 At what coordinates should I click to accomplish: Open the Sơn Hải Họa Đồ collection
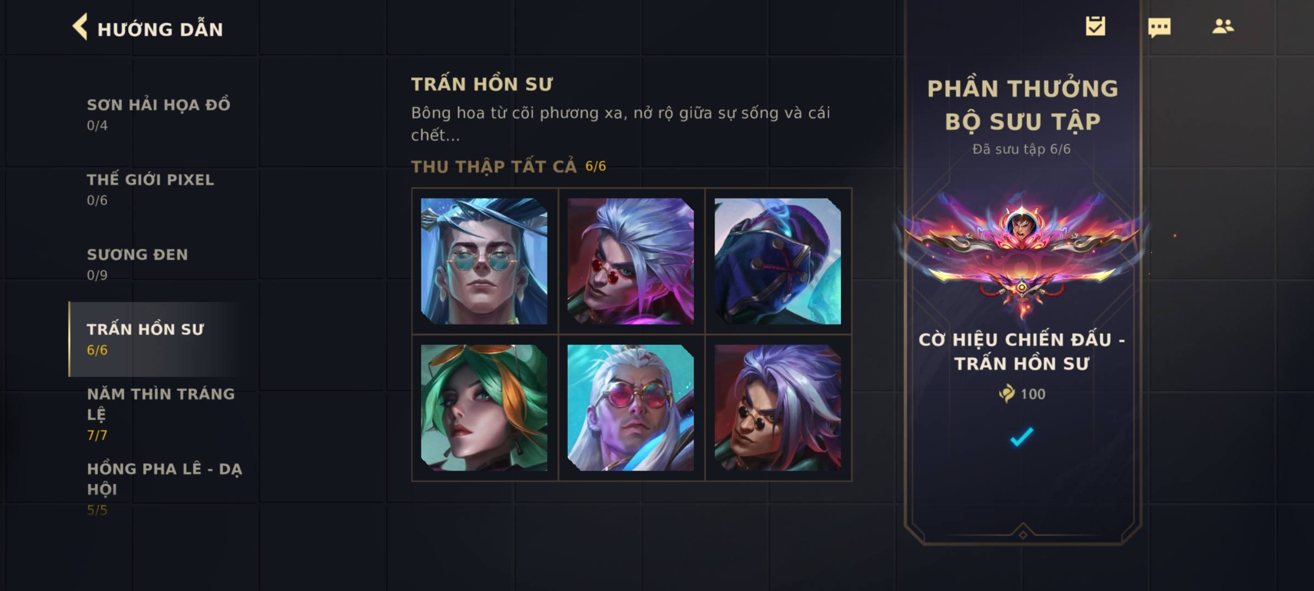coord(159,114)
